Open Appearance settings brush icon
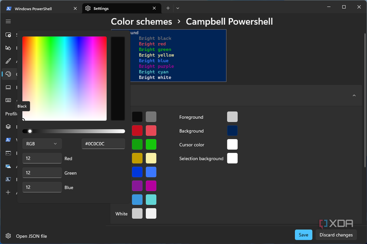Viewport: 367px width, 244px height. [x=8, y=61]
